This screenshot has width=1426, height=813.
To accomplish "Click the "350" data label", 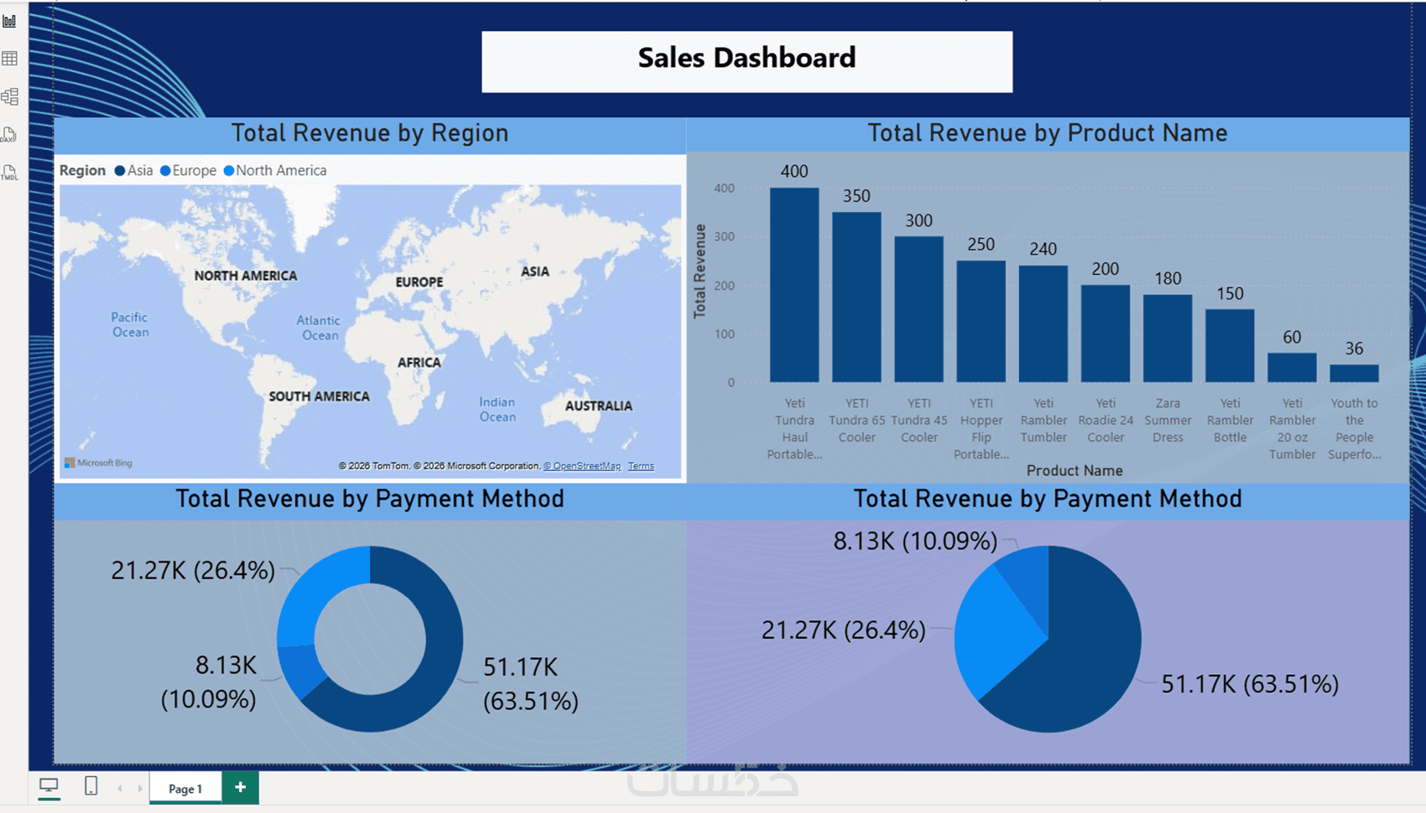I will (x=856, y=196).
